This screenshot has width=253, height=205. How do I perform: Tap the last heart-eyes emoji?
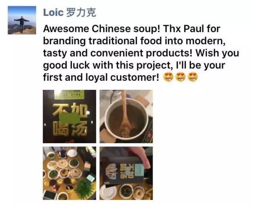193,77
